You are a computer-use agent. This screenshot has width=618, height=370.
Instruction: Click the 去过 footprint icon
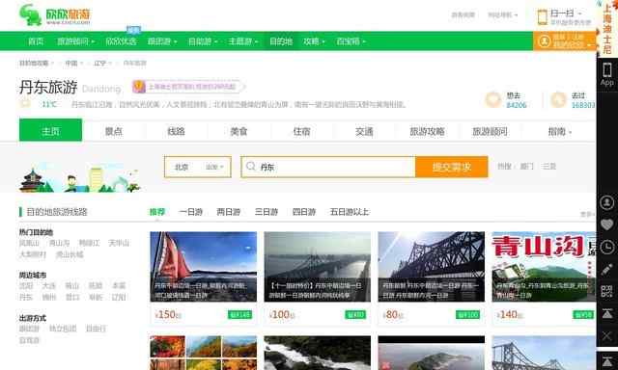[x=558, y=100]
